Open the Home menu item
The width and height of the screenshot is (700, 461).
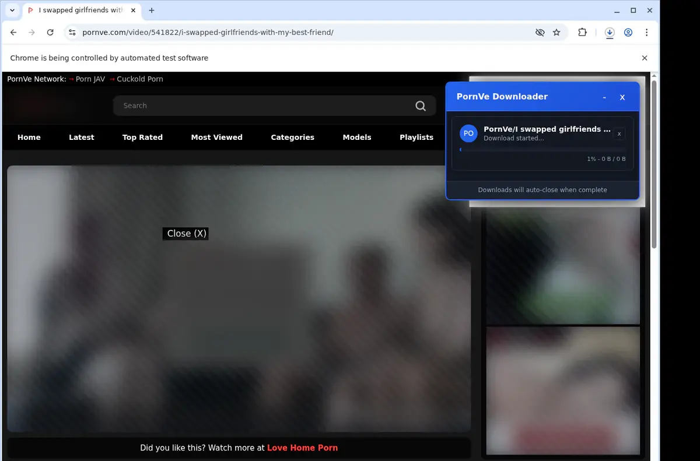29,138
